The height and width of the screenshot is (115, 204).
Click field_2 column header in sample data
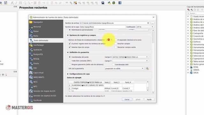coord(107,82)
